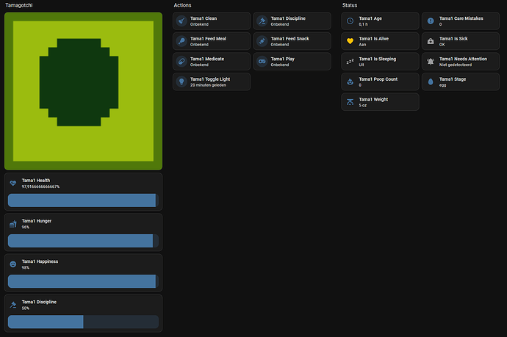Run the Tama1 Medicate label
The image size is (507, 337).
point(207,59)
